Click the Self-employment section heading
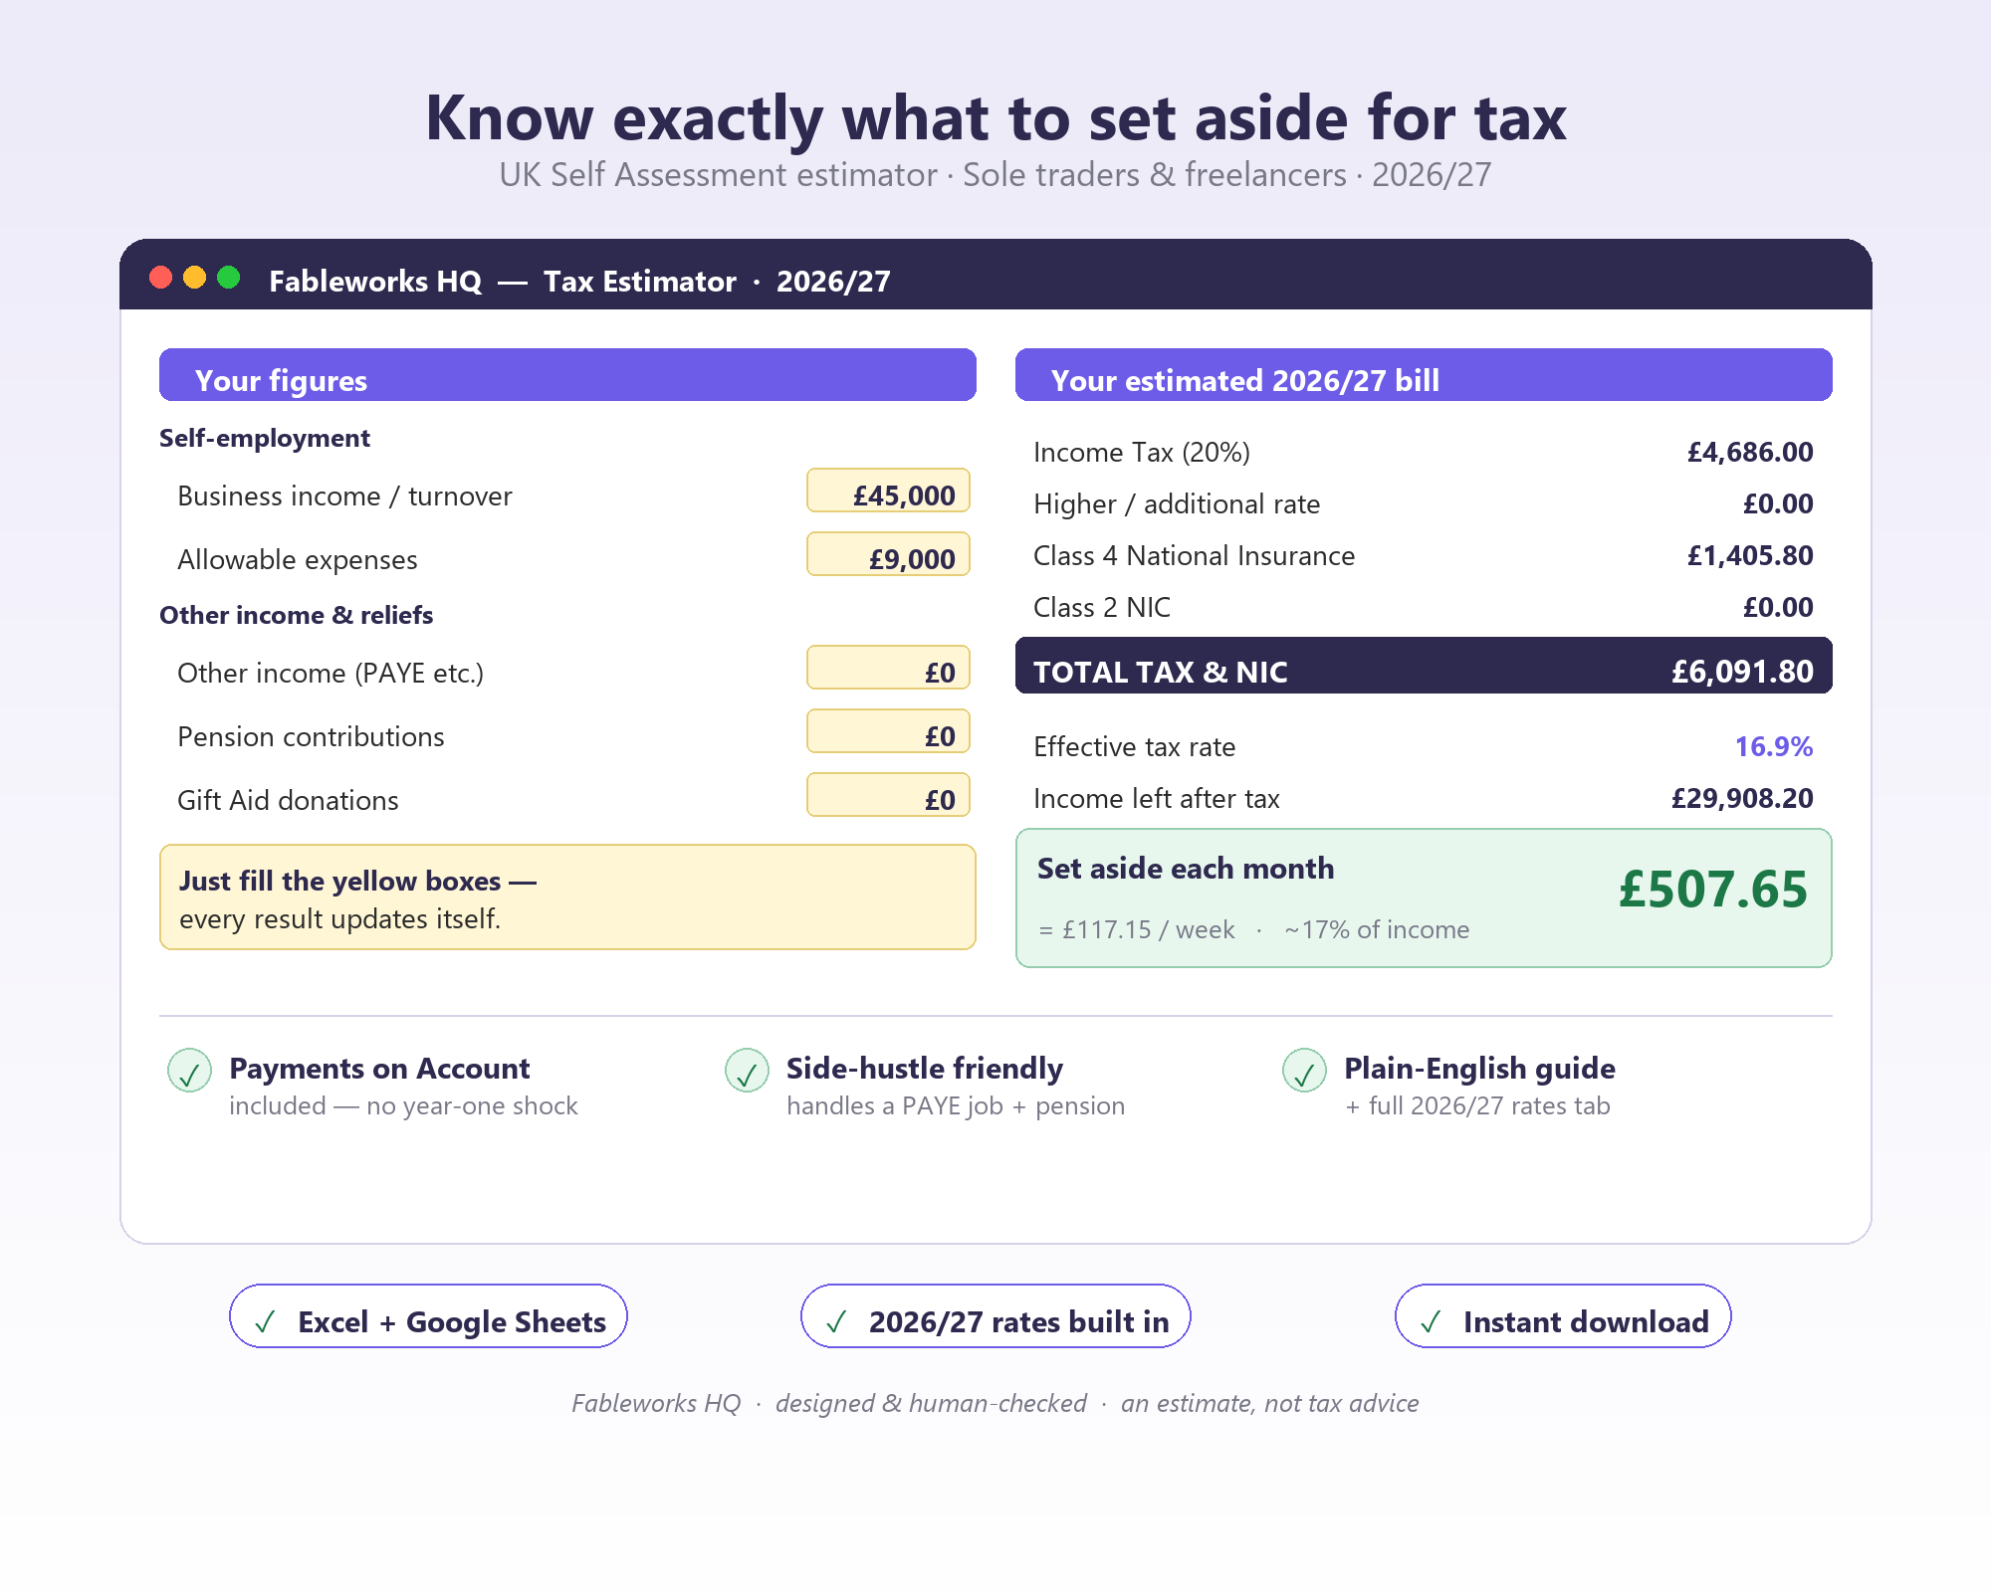1991x1592 pixels. [x=265, y=439]
